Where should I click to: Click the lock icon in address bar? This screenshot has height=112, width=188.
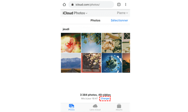pos(73,5)
